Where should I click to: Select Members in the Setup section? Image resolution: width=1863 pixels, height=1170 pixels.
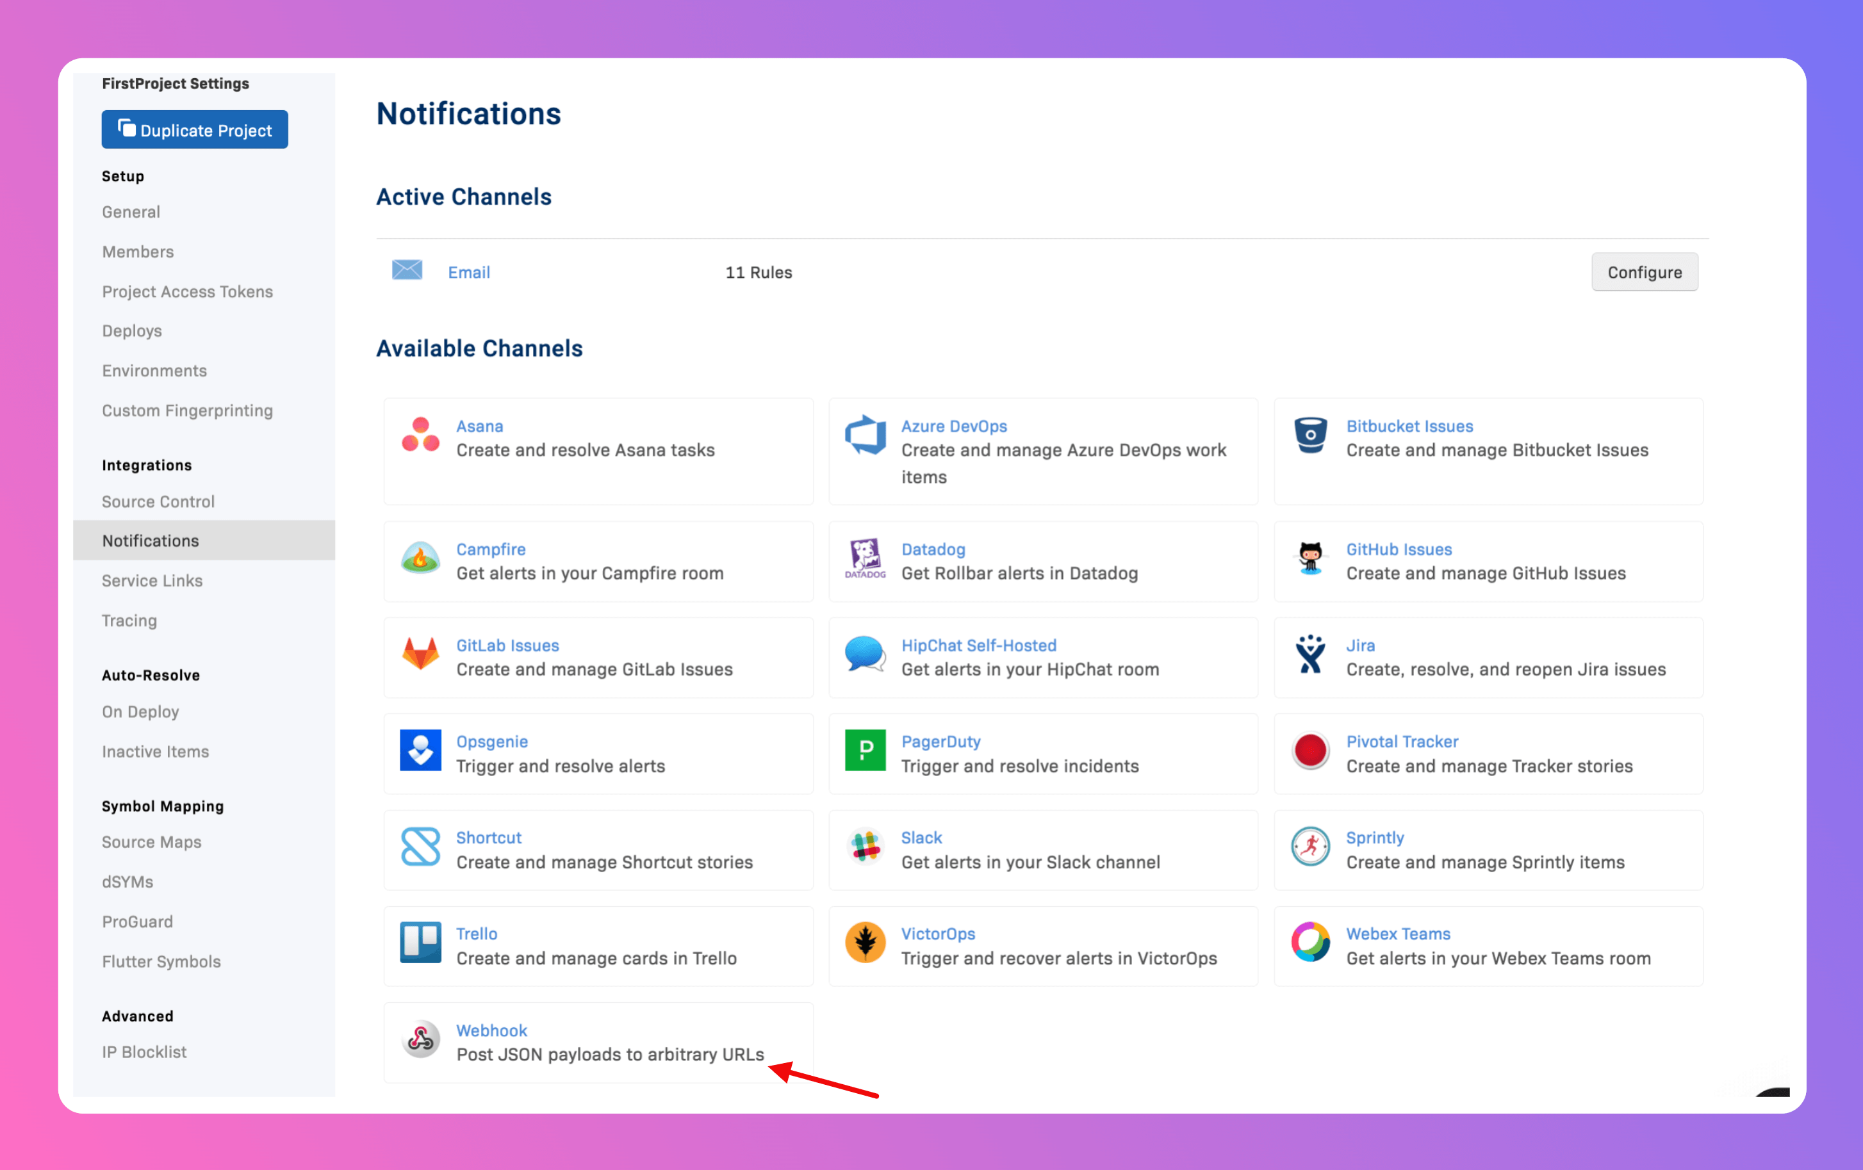(138, 251)
